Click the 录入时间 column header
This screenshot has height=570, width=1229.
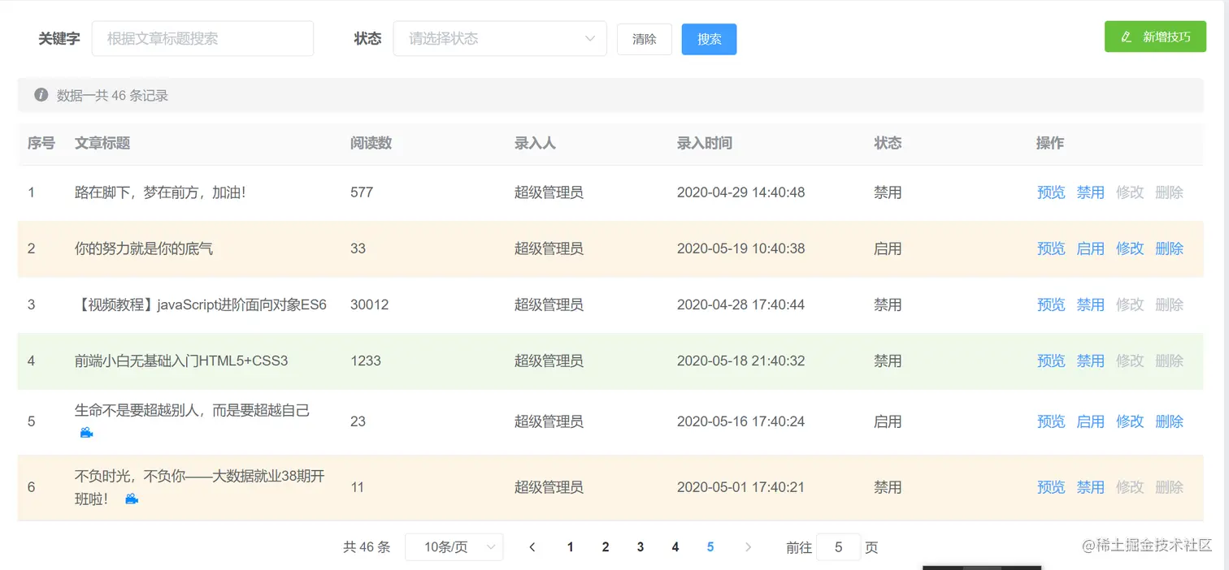tap(705, 143)
